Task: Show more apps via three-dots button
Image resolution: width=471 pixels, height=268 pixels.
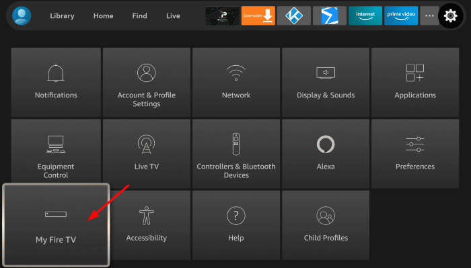Action: pyautogui.click(x=429, y=15)
